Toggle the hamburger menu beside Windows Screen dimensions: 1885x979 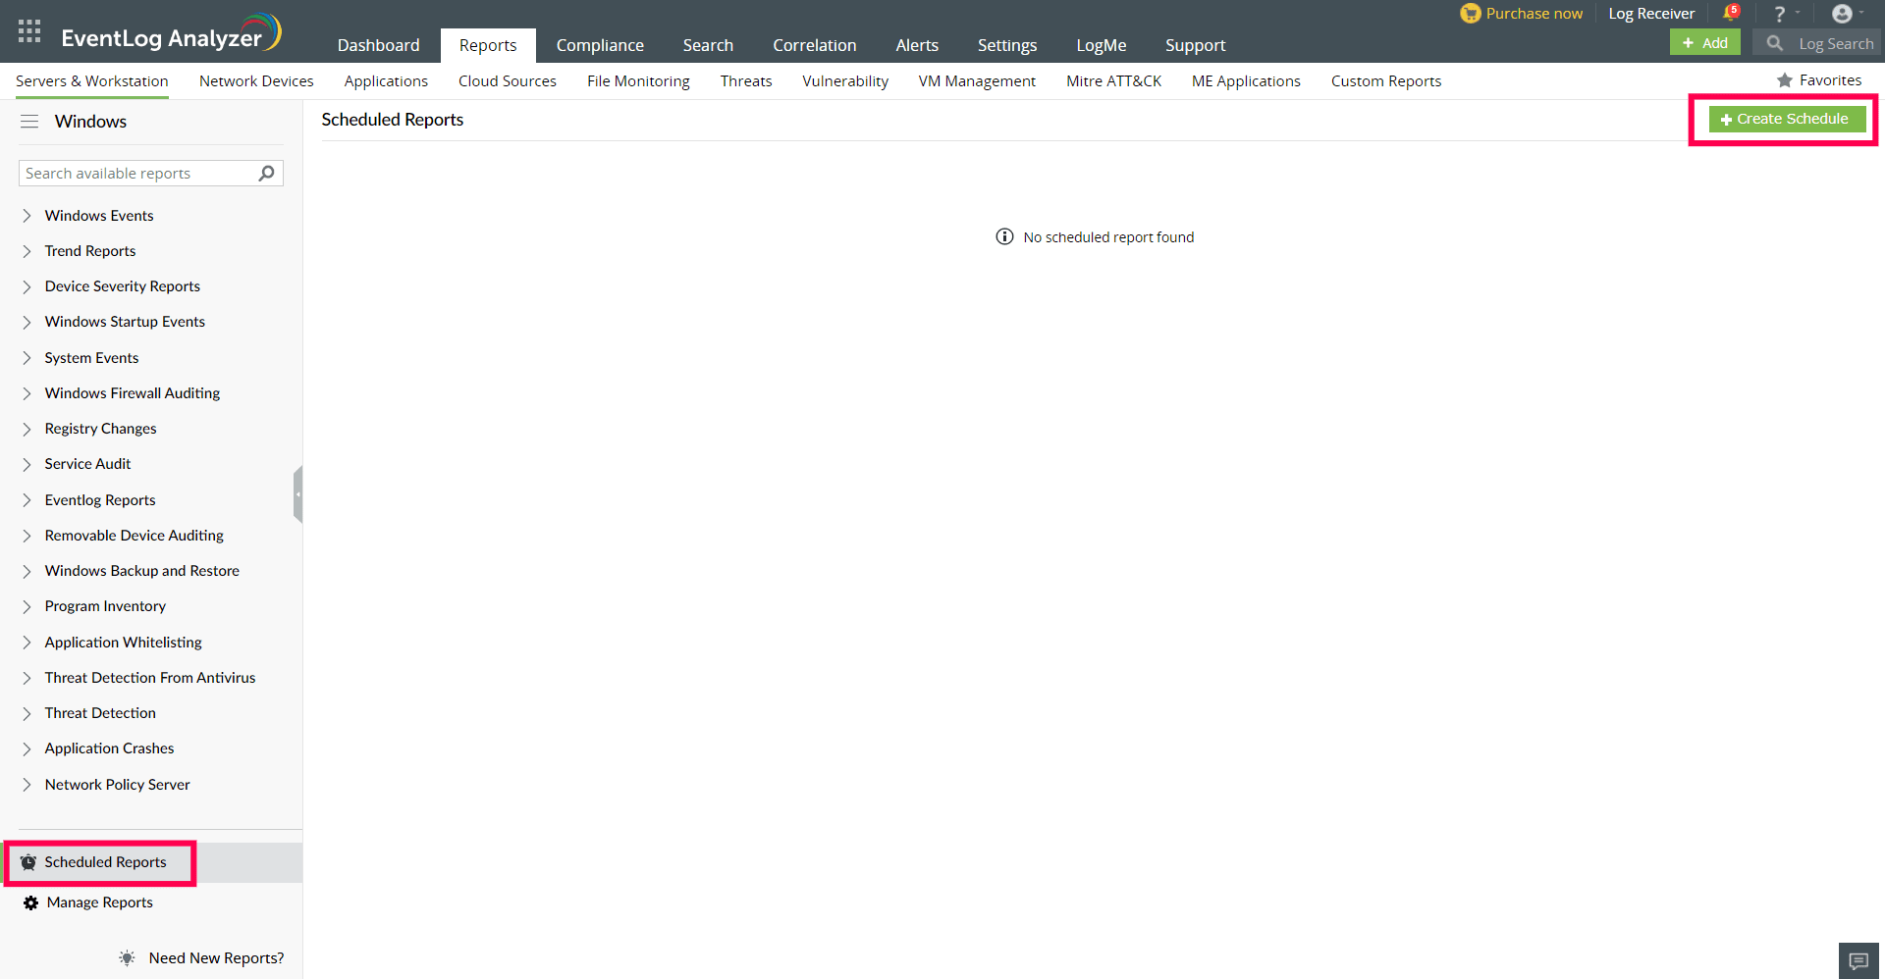coord(29,122)
